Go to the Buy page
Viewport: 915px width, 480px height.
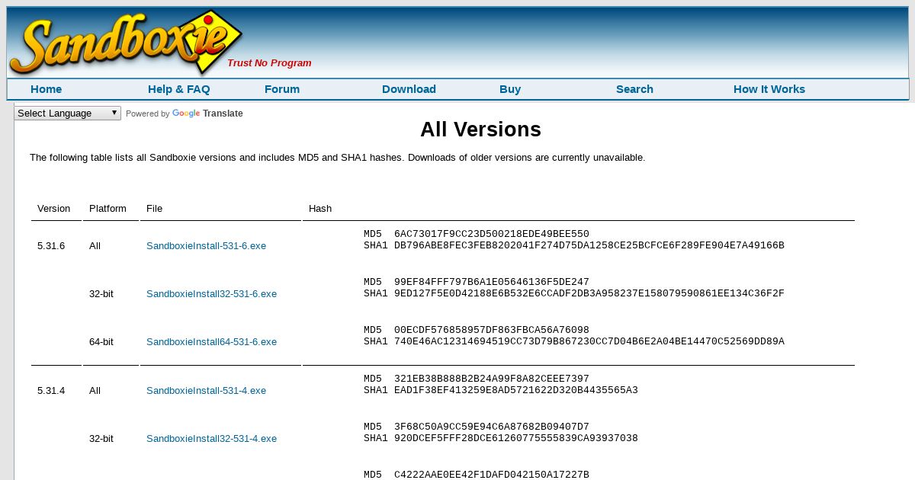510,89
